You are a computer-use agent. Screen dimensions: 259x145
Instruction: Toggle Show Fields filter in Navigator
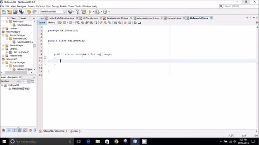9,130
